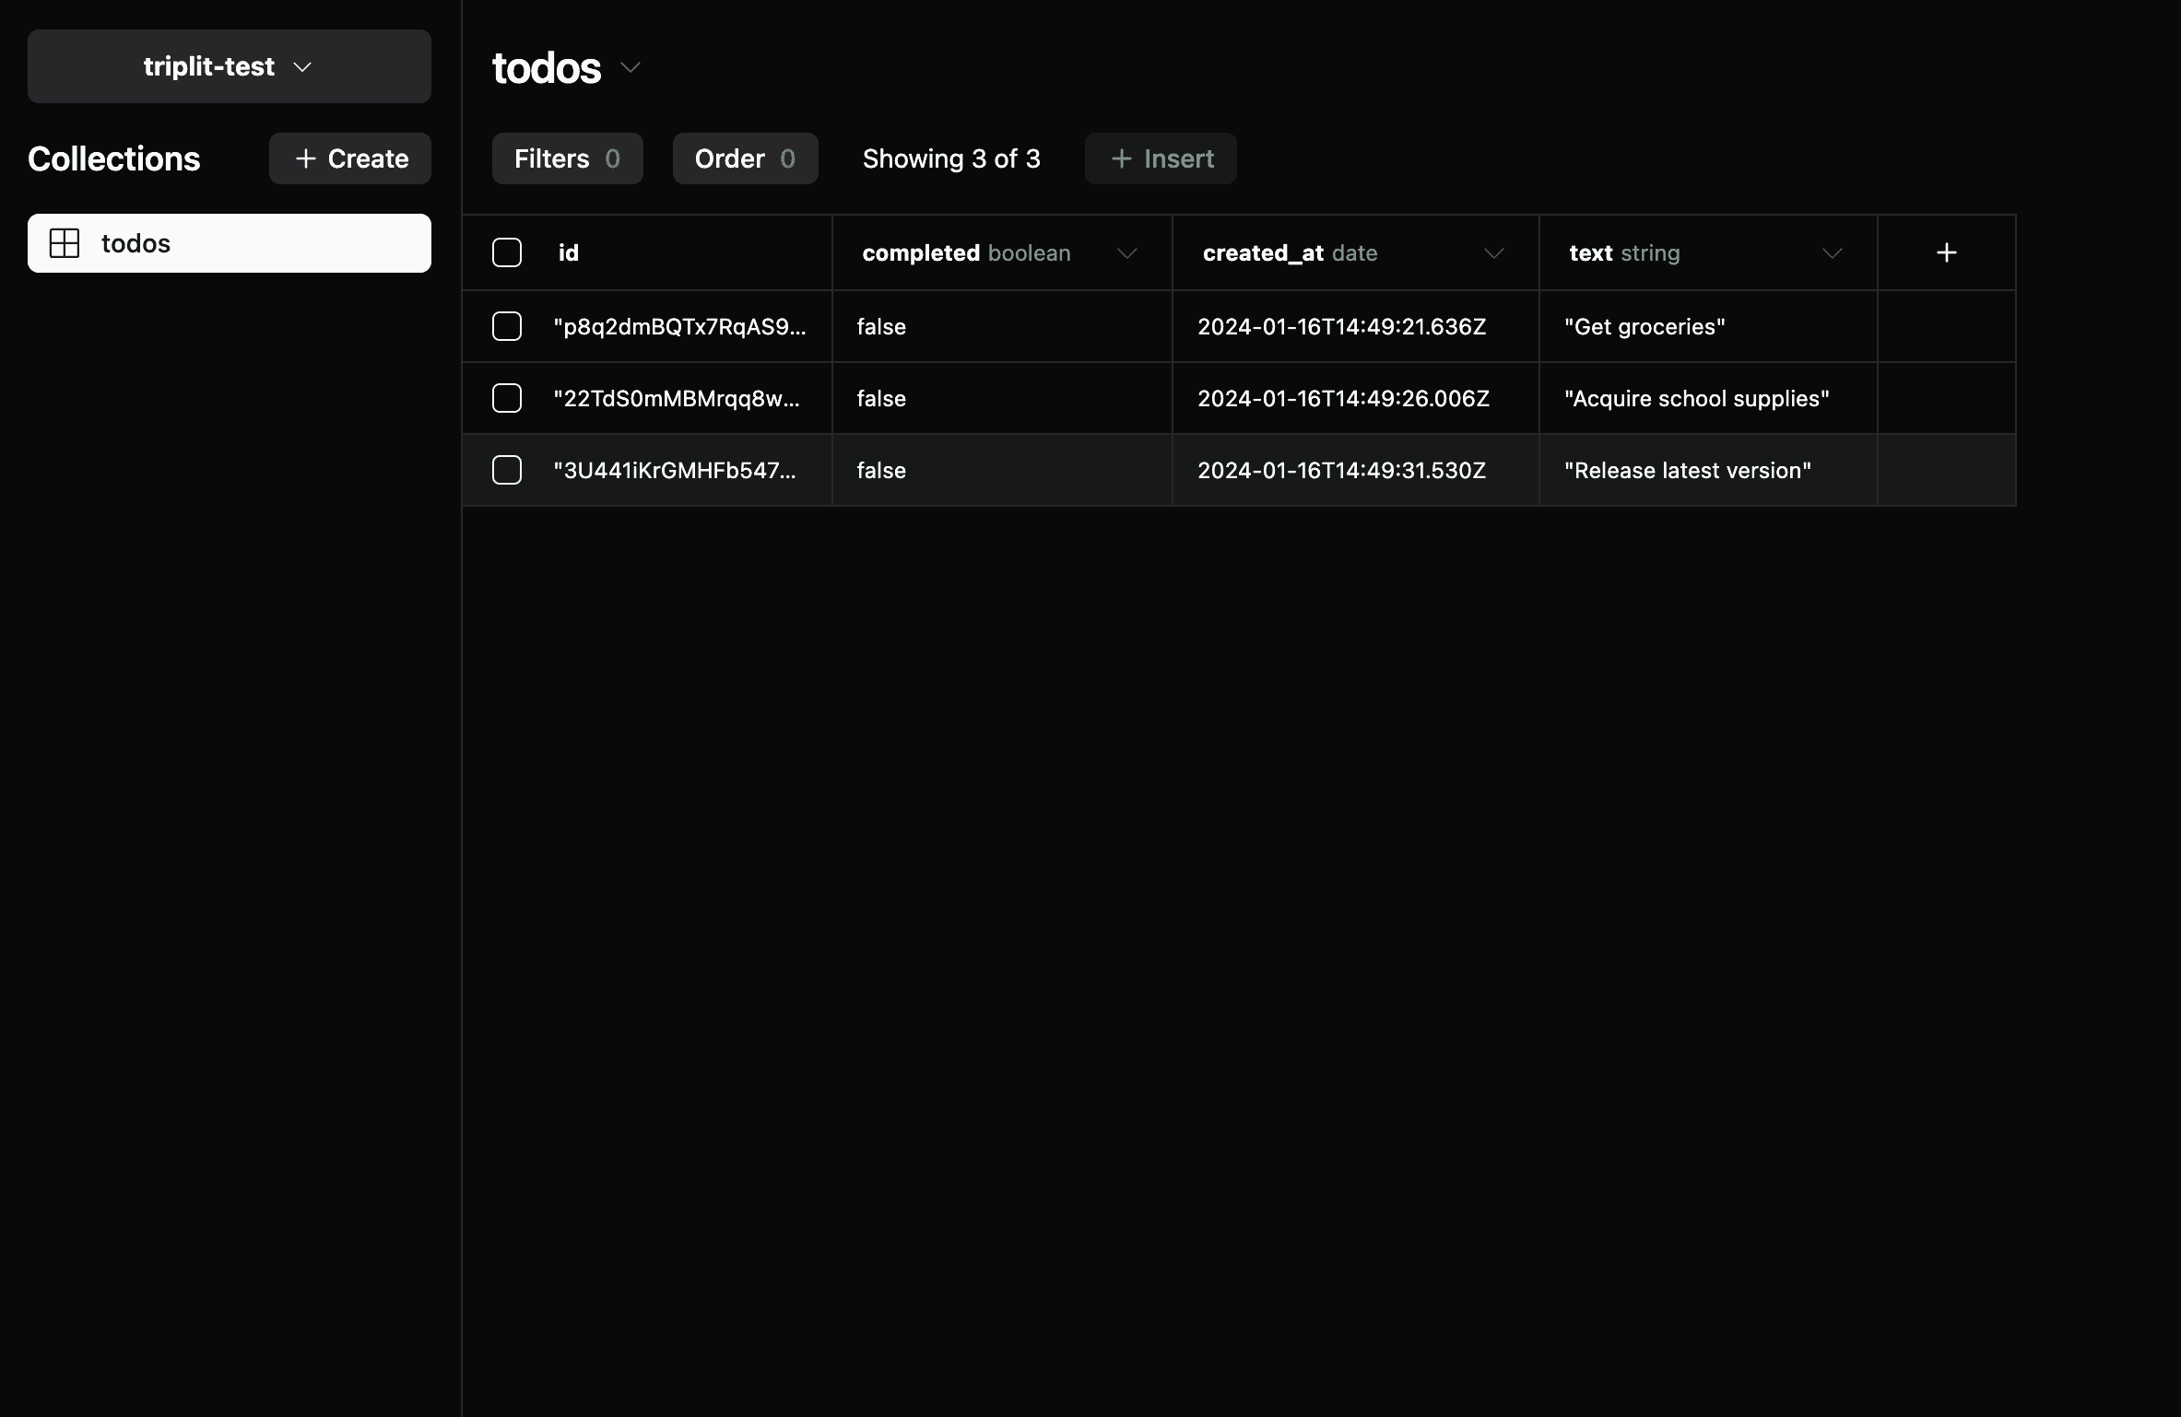Check the row checkbox for Release latest version
Viewport: 2181px width, 1417px height.
click(x=507, y=470)
